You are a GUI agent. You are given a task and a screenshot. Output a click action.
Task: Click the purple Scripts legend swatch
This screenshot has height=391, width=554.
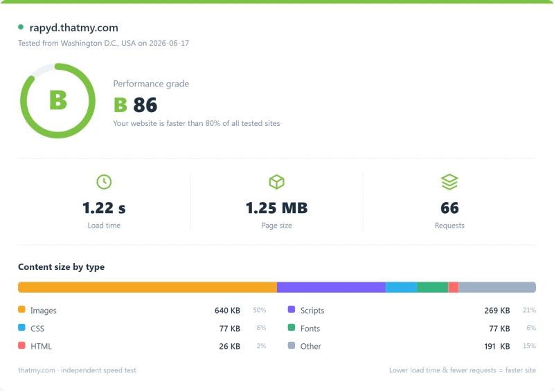click(x=292, y=309)
